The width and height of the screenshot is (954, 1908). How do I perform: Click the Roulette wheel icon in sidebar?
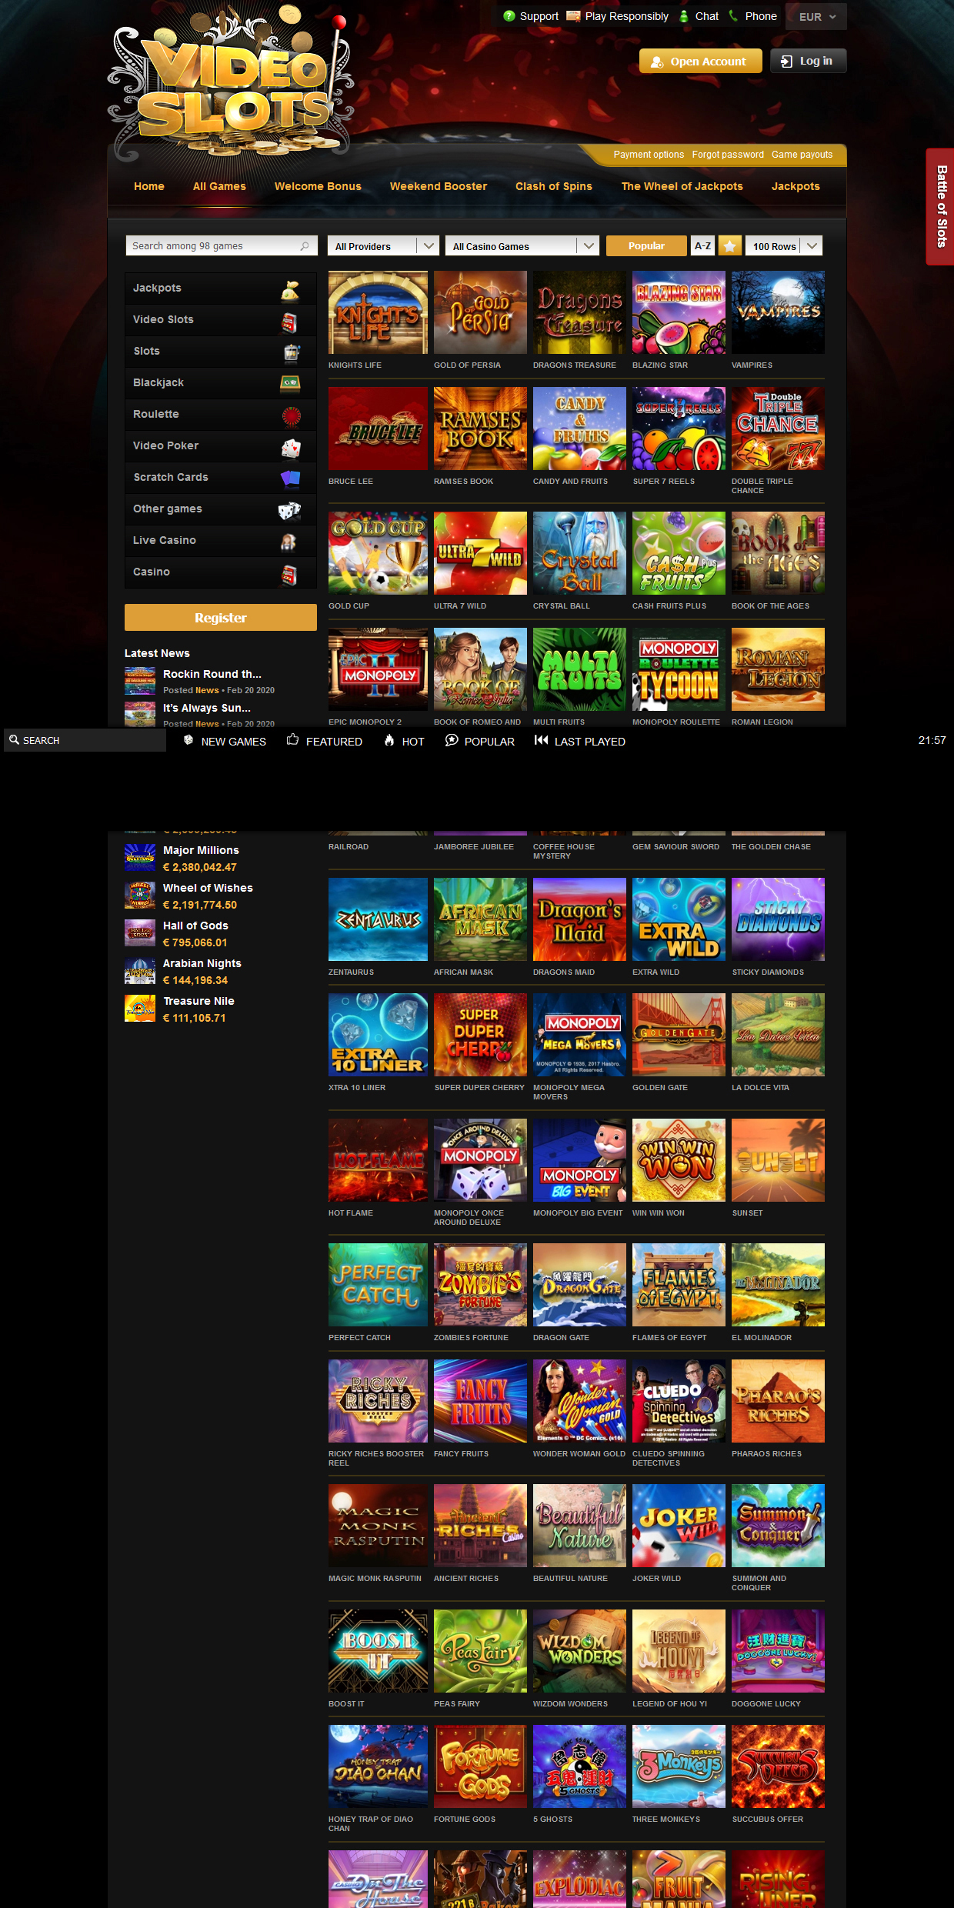(291, 415)
